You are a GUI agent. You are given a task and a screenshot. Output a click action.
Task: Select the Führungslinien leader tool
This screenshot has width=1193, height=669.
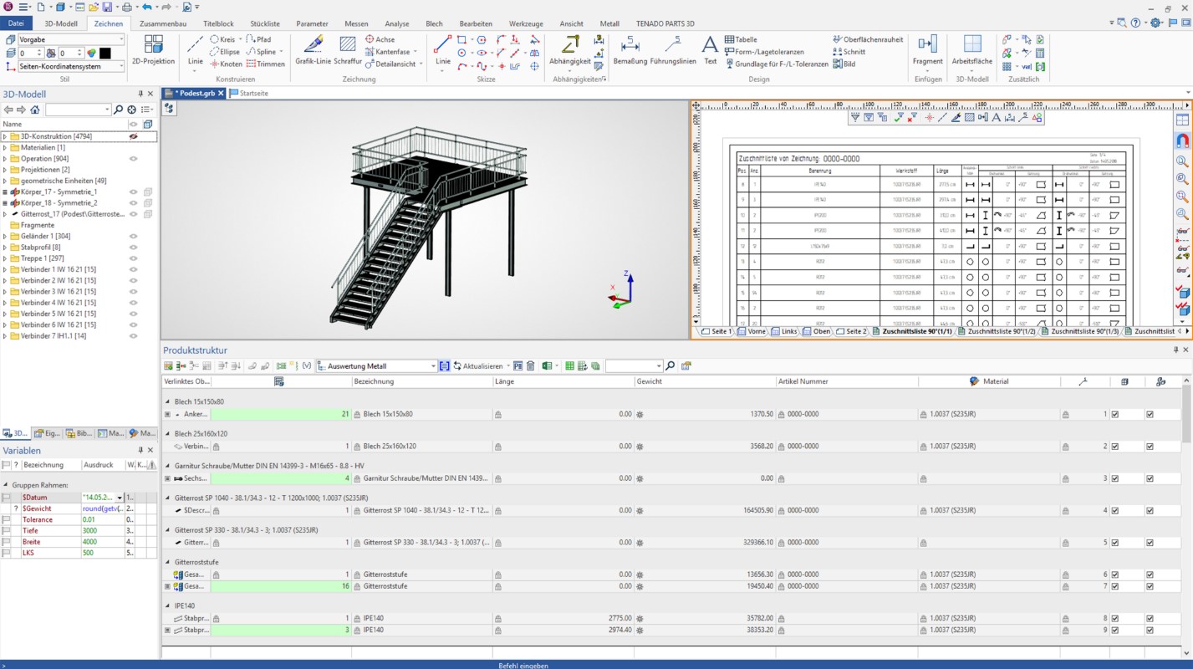(x=673, y=49)
